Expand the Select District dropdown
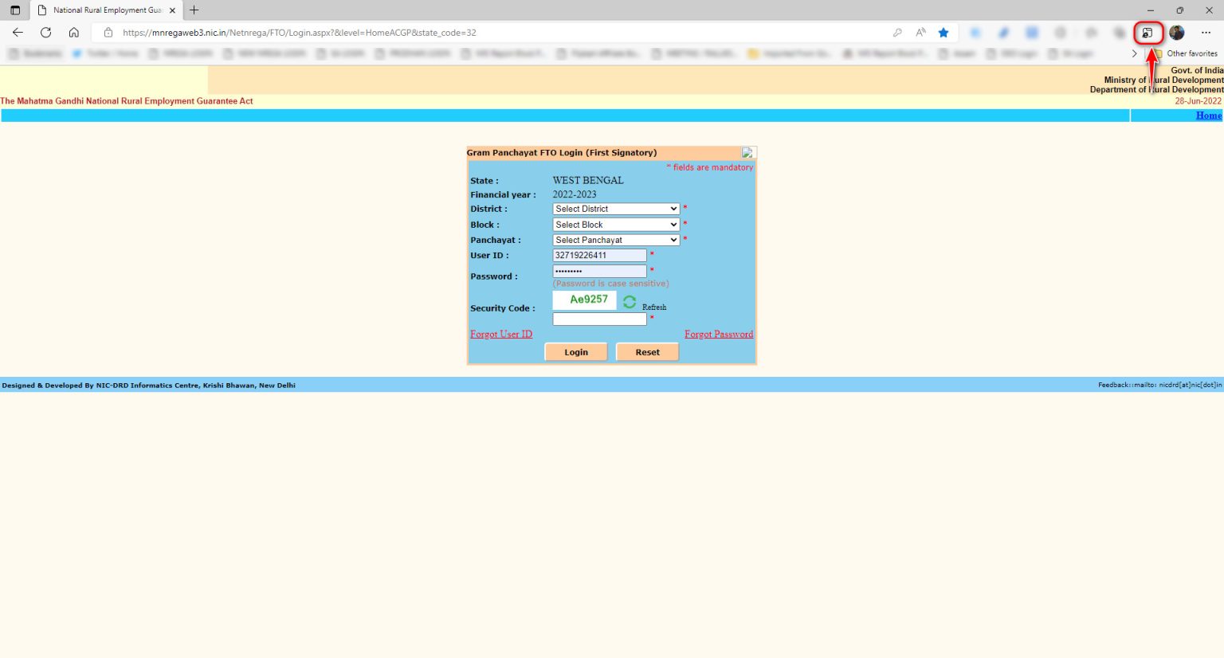The height and width of the screenshot is (658, 1224). pyautogui.click(x=615, y=209)
